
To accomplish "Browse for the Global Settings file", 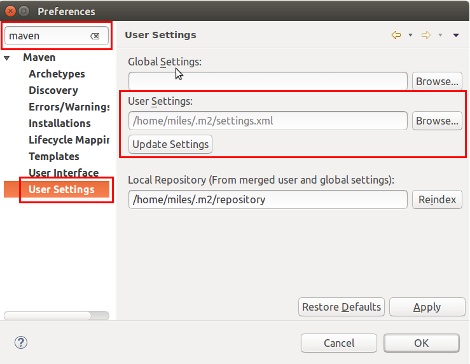I will click(437, 81).
